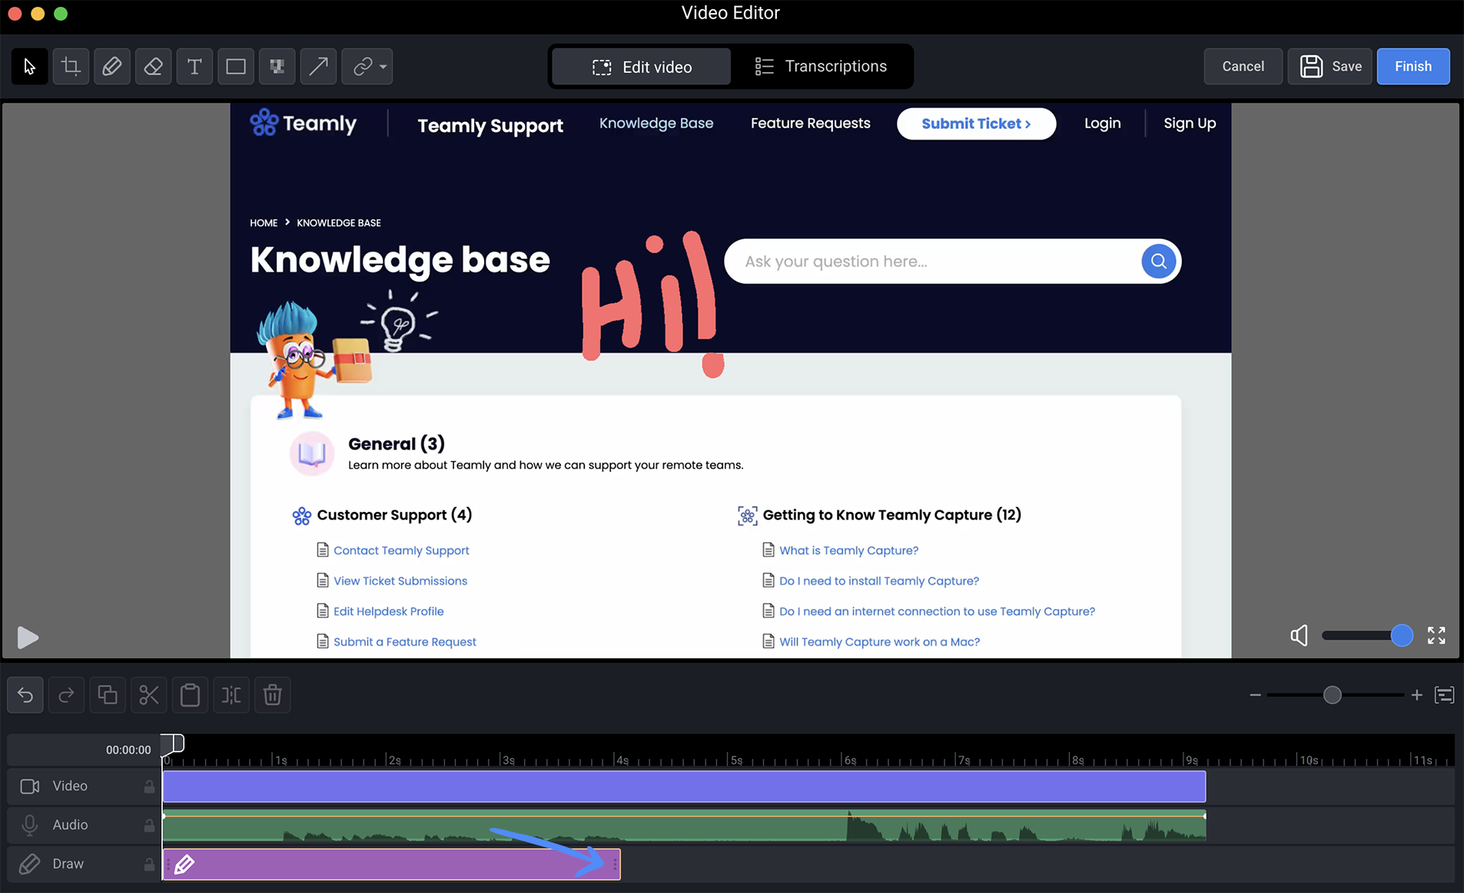Select the Crop tool
This screenshot has height=893, width=1464.
coord(71,67)
